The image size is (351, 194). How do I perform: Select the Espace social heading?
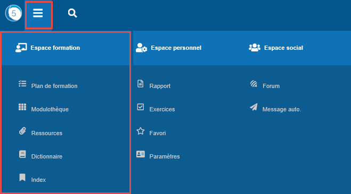pyautogui.click(x=283, y=48)
